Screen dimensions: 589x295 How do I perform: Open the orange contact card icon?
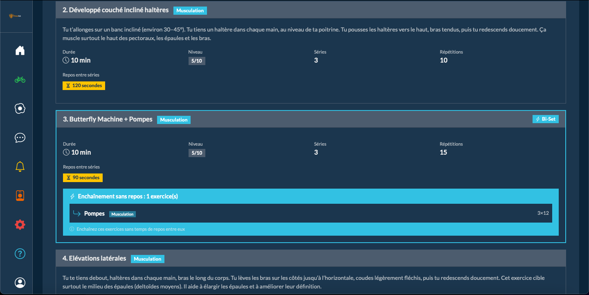tap(20, 196)
